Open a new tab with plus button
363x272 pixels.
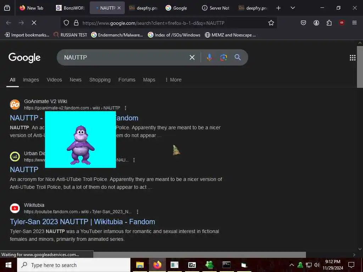point(279,8)
